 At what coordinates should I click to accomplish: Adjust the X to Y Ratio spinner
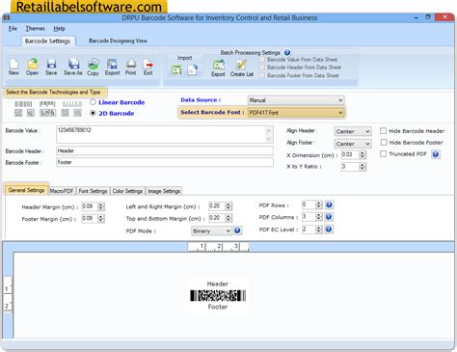363,167
